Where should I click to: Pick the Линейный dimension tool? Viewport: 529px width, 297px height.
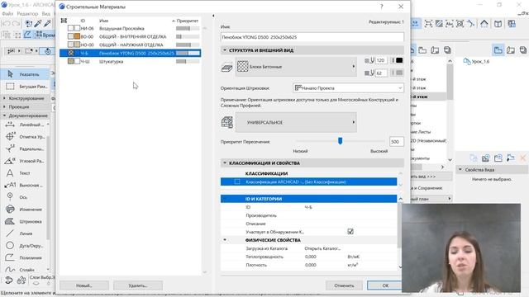pos(26,125)
